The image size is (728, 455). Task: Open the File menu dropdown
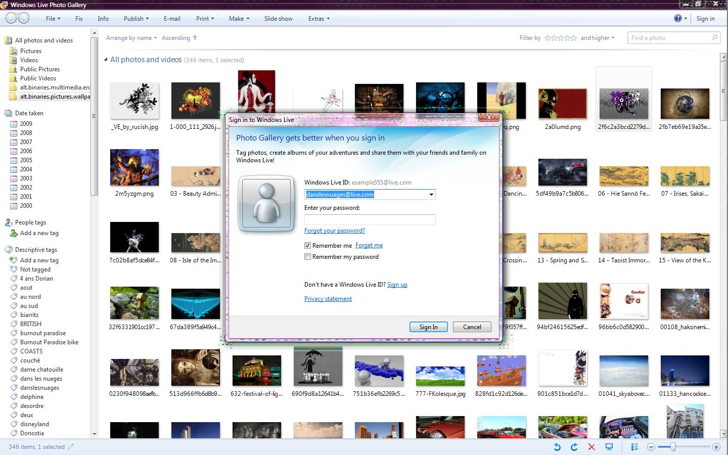coord(53,19)
